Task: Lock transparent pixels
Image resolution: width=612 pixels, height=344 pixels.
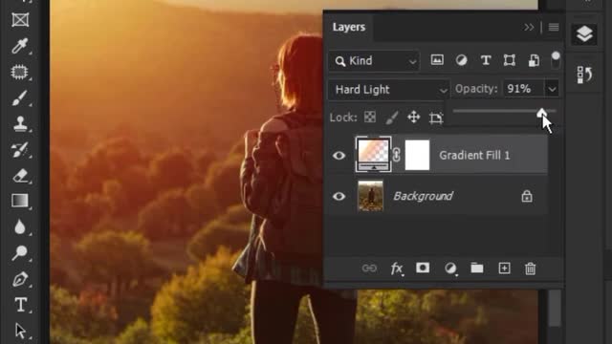Action: [370, 117]
